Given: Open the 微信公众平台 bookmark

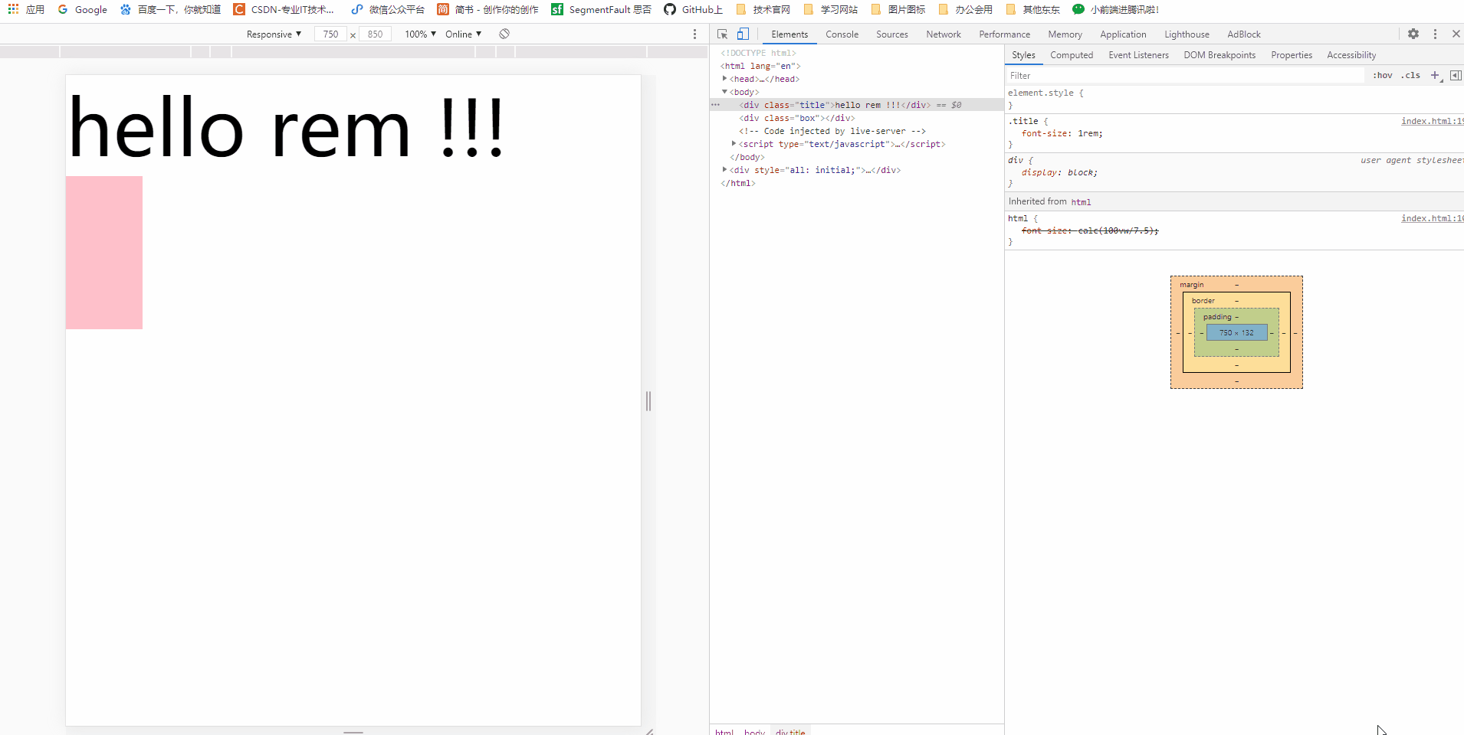Looking at the screenshot, I should [388, 9].
